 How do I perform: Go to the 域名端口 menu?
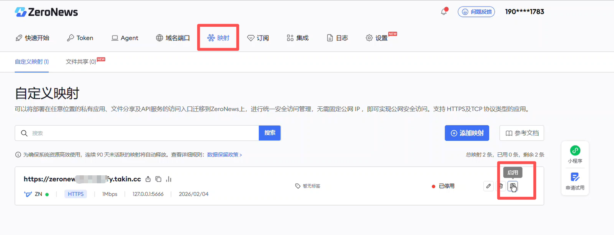click(x=173, y=38)
